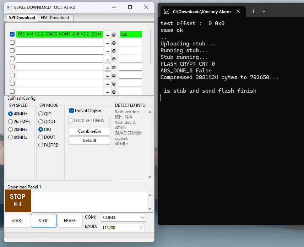The width and height of the screenshot is (304, 247).
Task: Browse file using first row's ellipsis button
Action: (107, 34)
